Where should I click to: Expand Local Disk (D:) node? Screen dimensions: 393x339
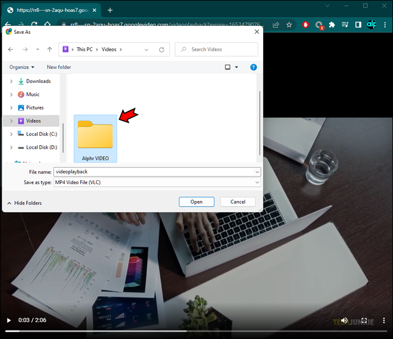point(11,148)
